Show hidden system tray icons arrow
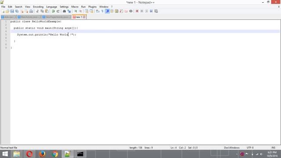 237,154
